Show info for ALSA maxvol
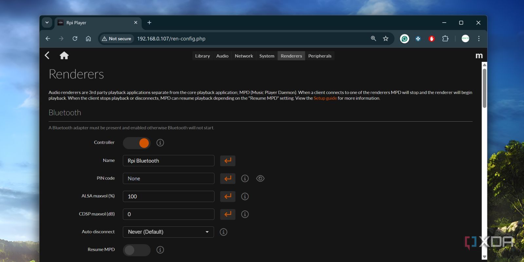 pyautogui.click(x=245, y=196)
